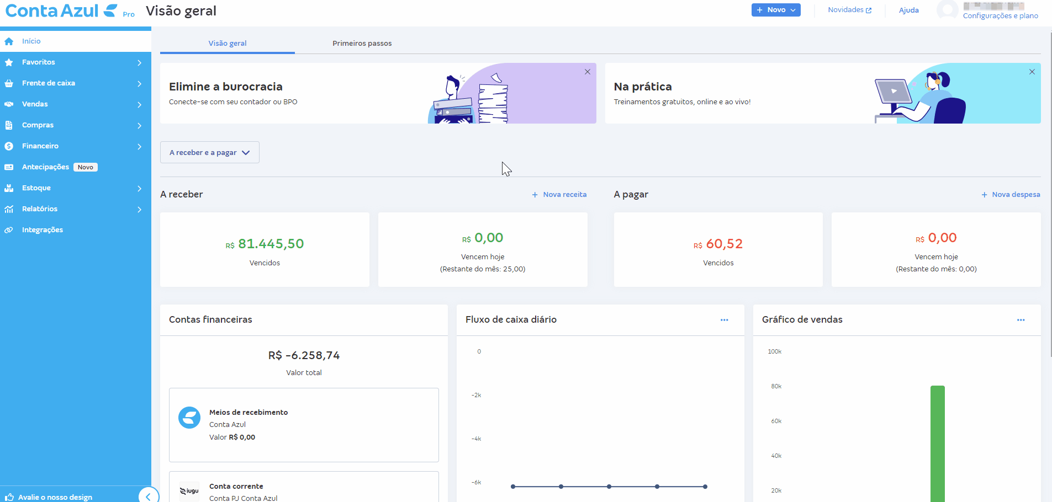This screenshot has height=502, width=1052.
Task: Close the Elimine a burocracia banner
Action: click(587, 72)
